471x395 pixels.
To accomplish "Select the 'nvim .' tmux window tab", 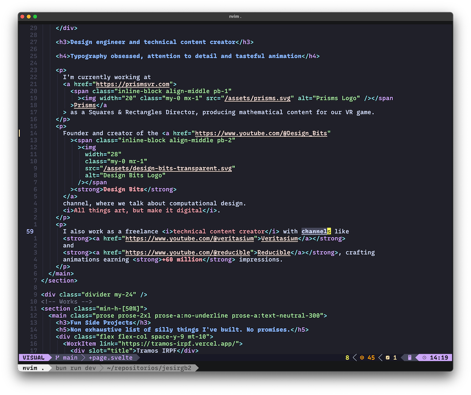I will pos(33,368).
